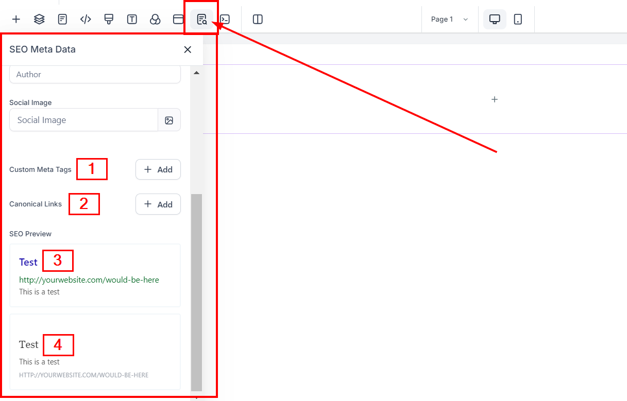The image size is (627, 401).
Task: Select the paint brush style icon
Action: coord(109,20)
